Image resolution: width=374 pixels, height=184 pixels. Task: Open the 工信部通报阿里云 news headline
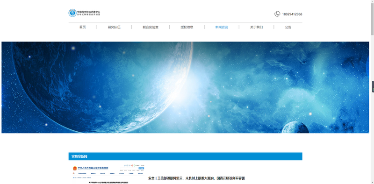[196, 178]
